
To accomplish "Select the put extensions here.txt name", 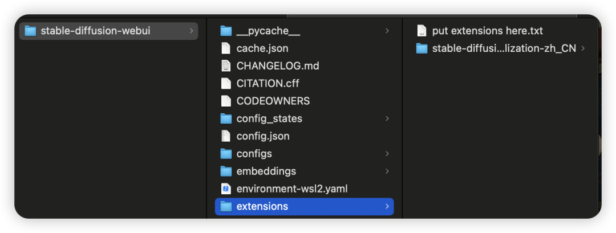I will click(488, 31).
